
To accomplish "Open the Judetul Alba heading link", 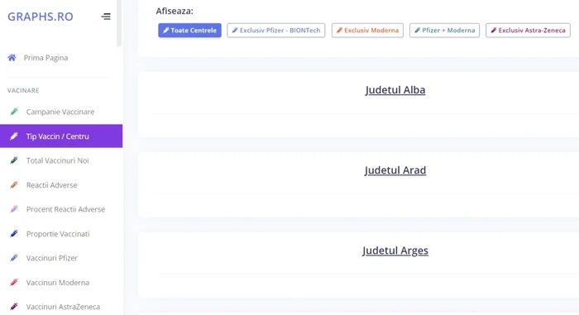I will pyautogui.click(x=395, y=90).
